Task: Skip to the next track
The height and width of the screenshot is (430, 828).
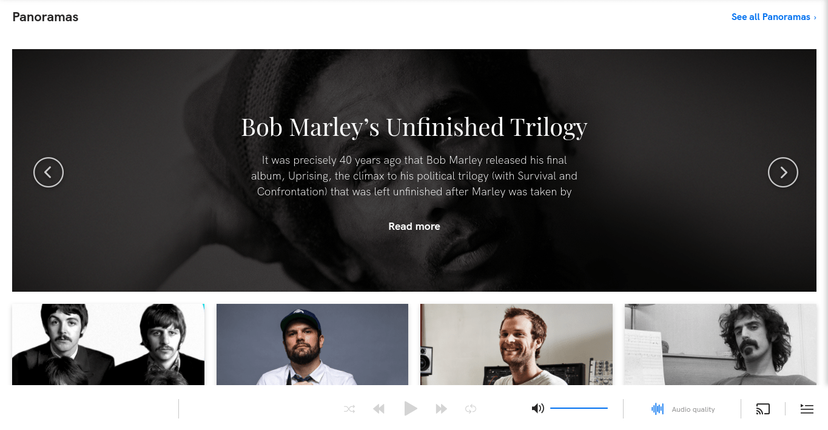Action: coord(442,409)
